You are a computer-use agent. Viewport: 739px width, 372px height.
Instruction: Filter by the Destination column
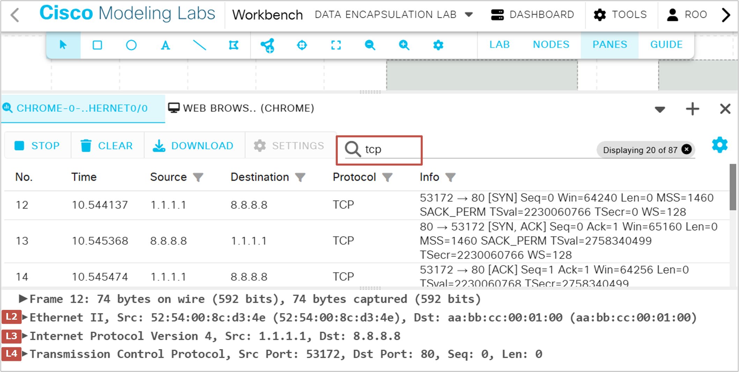coord(300,177)
